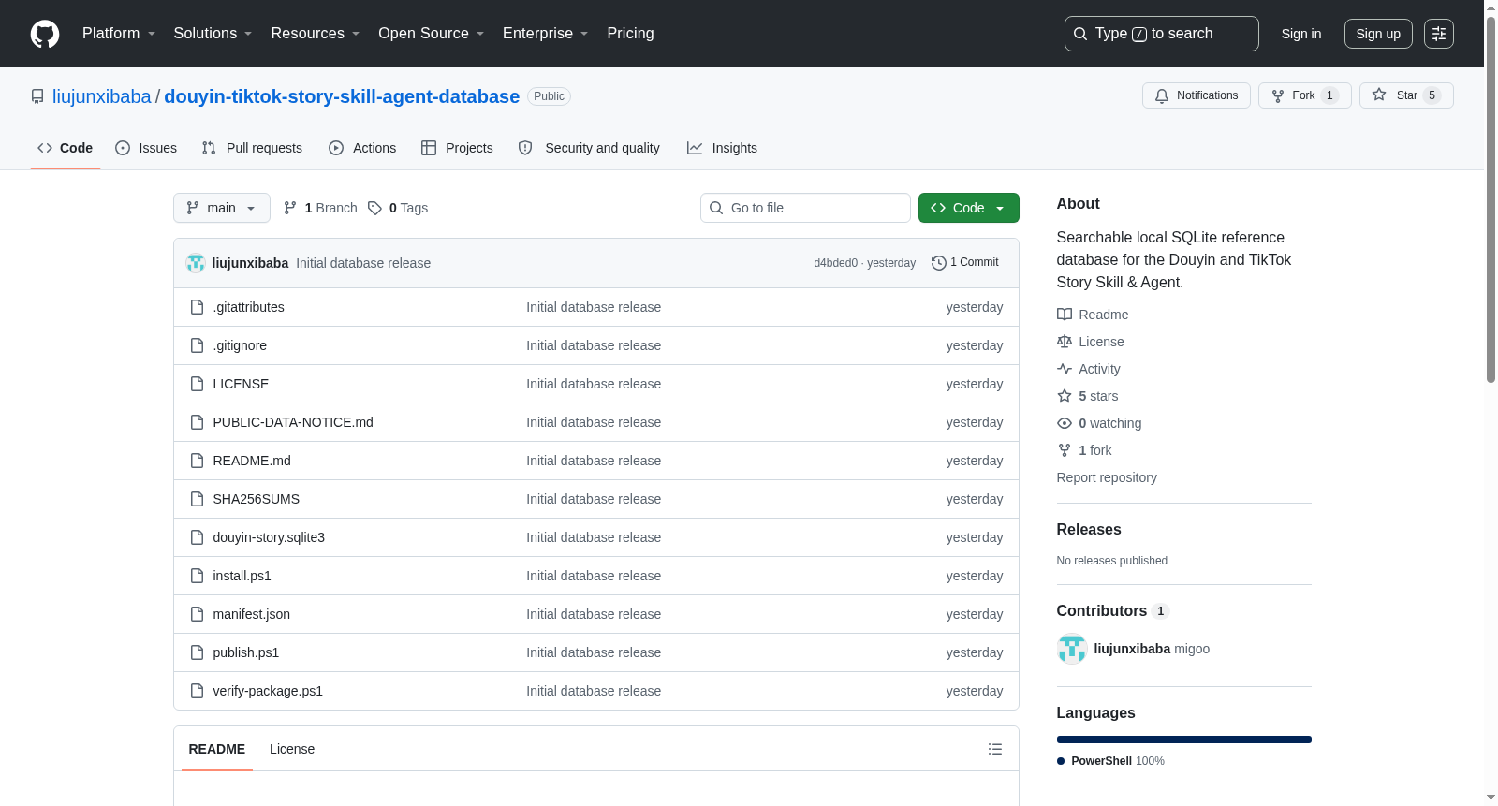
Task: Click the file icon beside douyin-story.sqlite3
Action: (x=197, y=537)
